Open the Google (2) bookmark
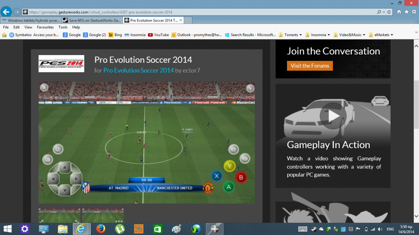The width and height of the screenshot is (419, 235). click(x=94, y=35)
